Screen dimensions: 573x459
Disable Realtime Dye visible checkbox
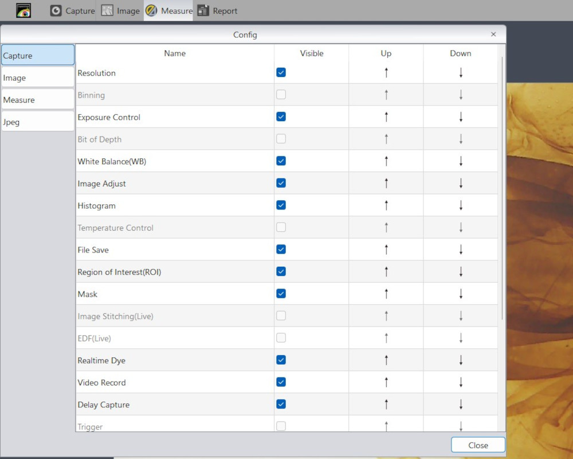click(281, 360)
